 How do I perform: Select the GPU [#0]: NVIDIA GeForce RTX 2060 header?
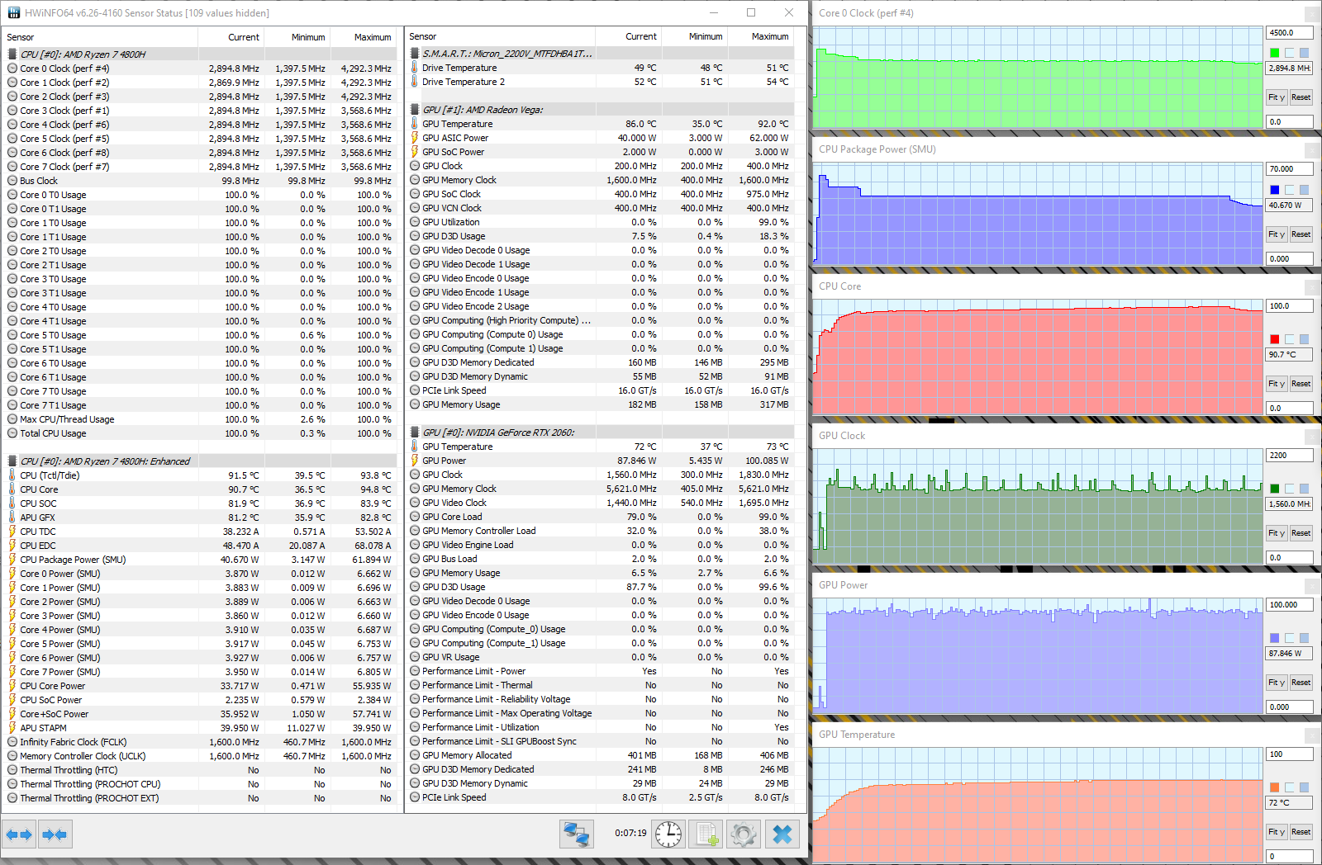(601, 432)
